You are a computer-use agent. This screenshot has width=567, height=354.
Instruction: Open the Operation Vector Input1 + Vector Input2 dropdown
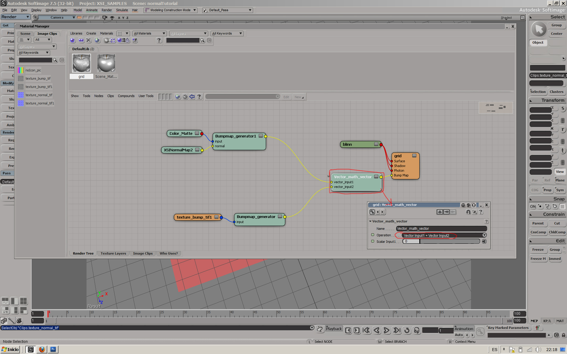(x=444, y=235)
